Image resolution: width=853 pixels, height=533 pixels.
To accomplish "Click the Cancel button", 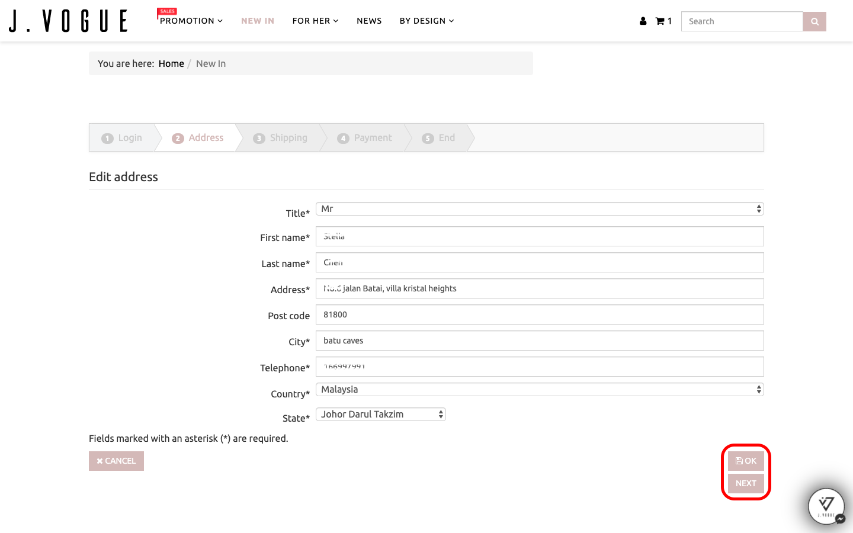I will pos(116,461).
